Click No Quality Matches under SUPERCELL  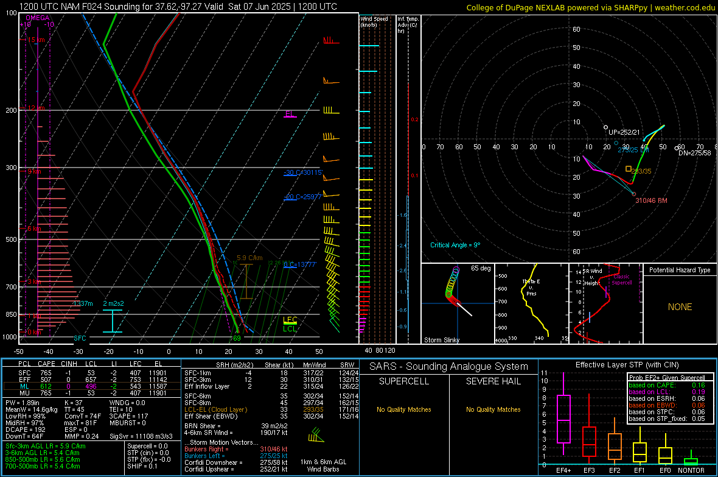pos(404,409)
